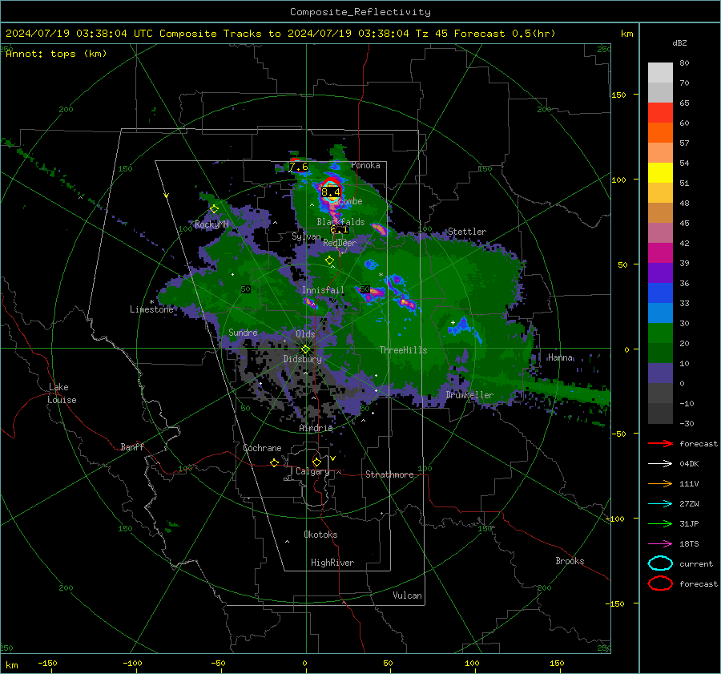Click the yellow diamond marker above Calgary

(316, 462)
